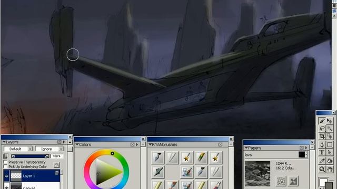The image size is (337, 189).
Task: Click the lock icon in Layers panel
Action: tap(56, 164)
